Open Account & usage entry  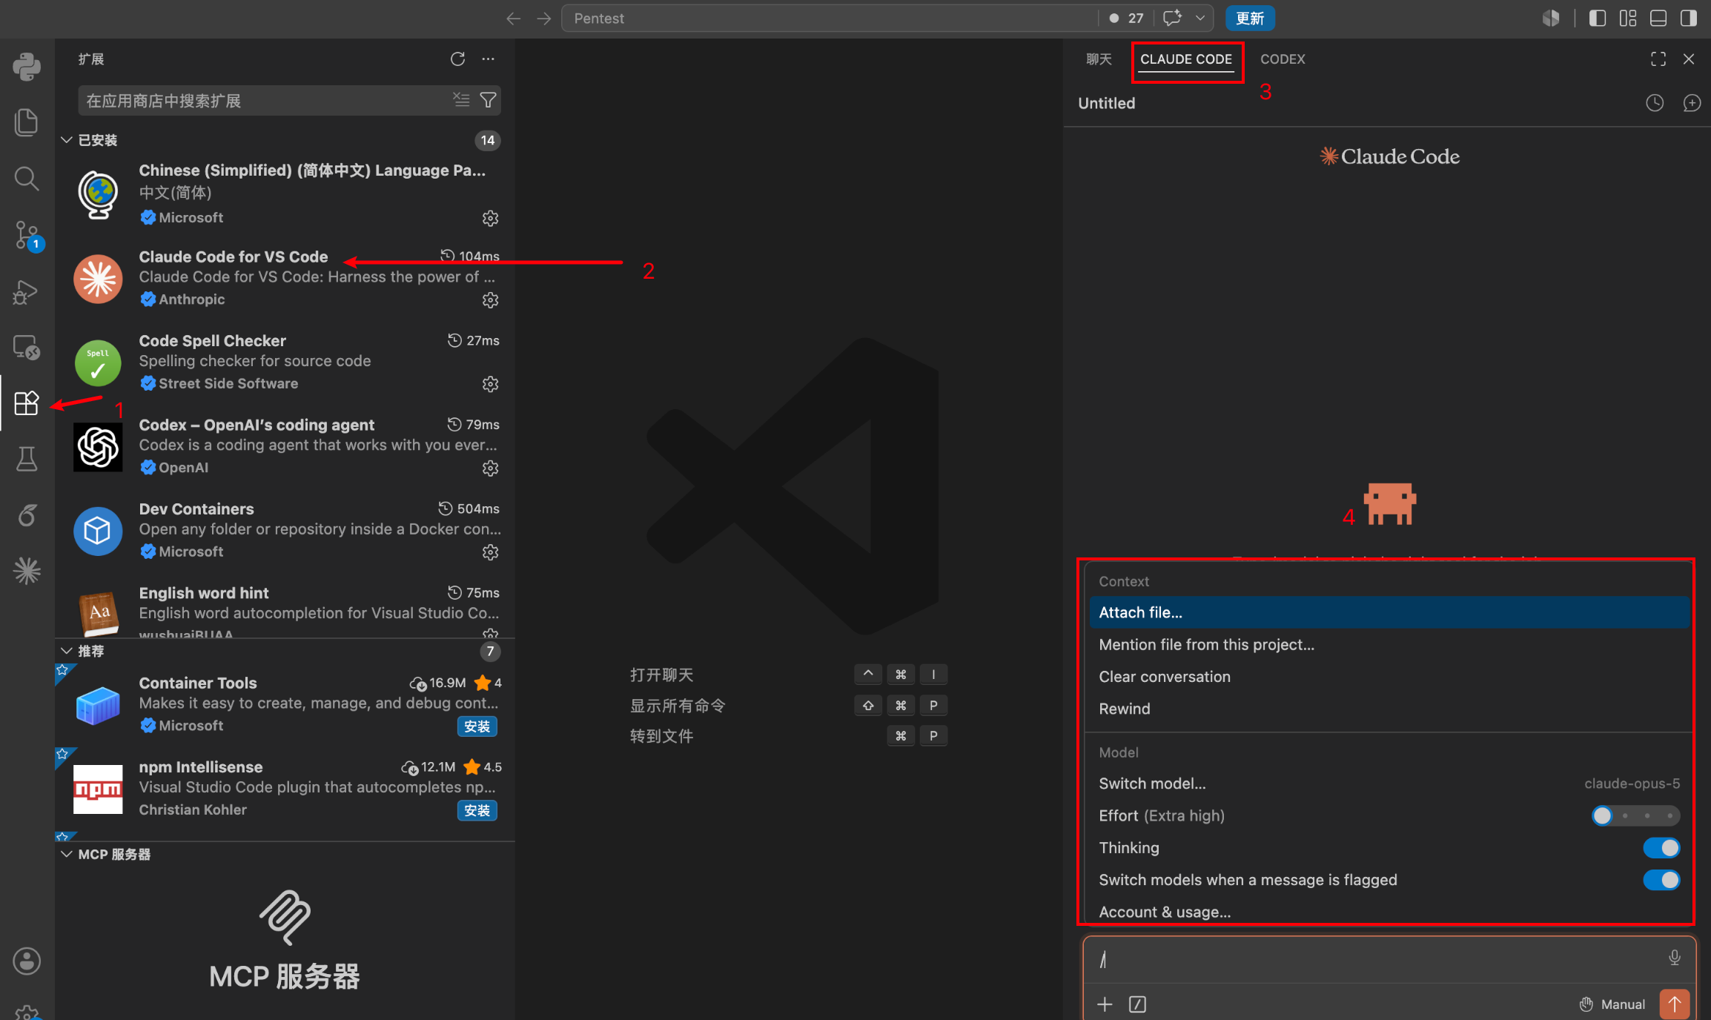coord(1389,912)
